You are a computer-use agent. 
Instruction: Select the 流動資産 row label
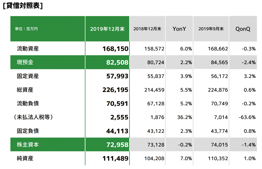point(28,49)
